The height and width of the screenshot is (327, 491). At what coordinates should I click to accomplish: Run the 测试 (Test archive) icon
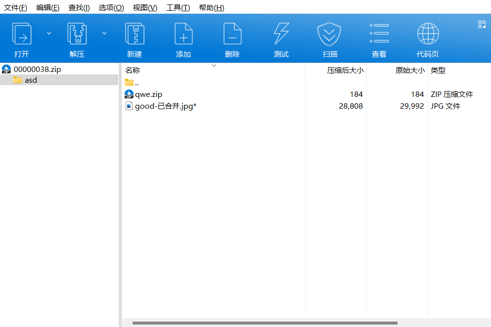(x=281, y=38)
